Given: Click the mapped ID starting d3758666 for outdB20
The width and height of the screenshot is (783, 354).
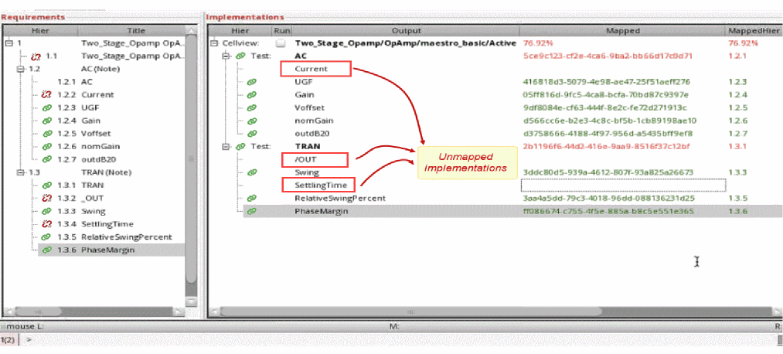Looking at the screenshot, I should click(x=606, y=134).
